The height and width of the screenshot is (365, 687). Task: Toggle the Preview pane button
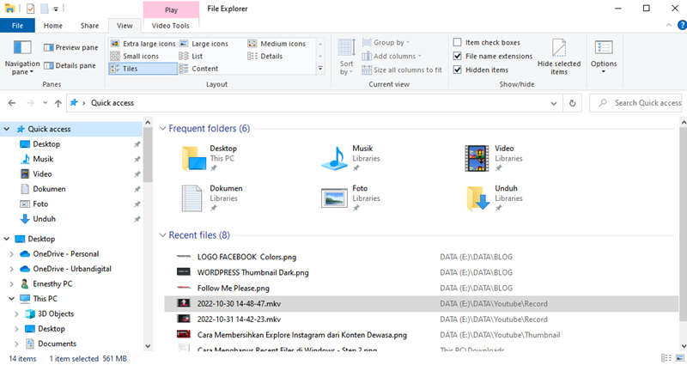(70, 47)
